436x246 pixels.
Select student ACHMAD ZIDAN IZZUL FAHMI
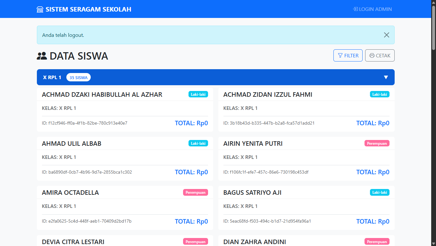tap(268, 94)
